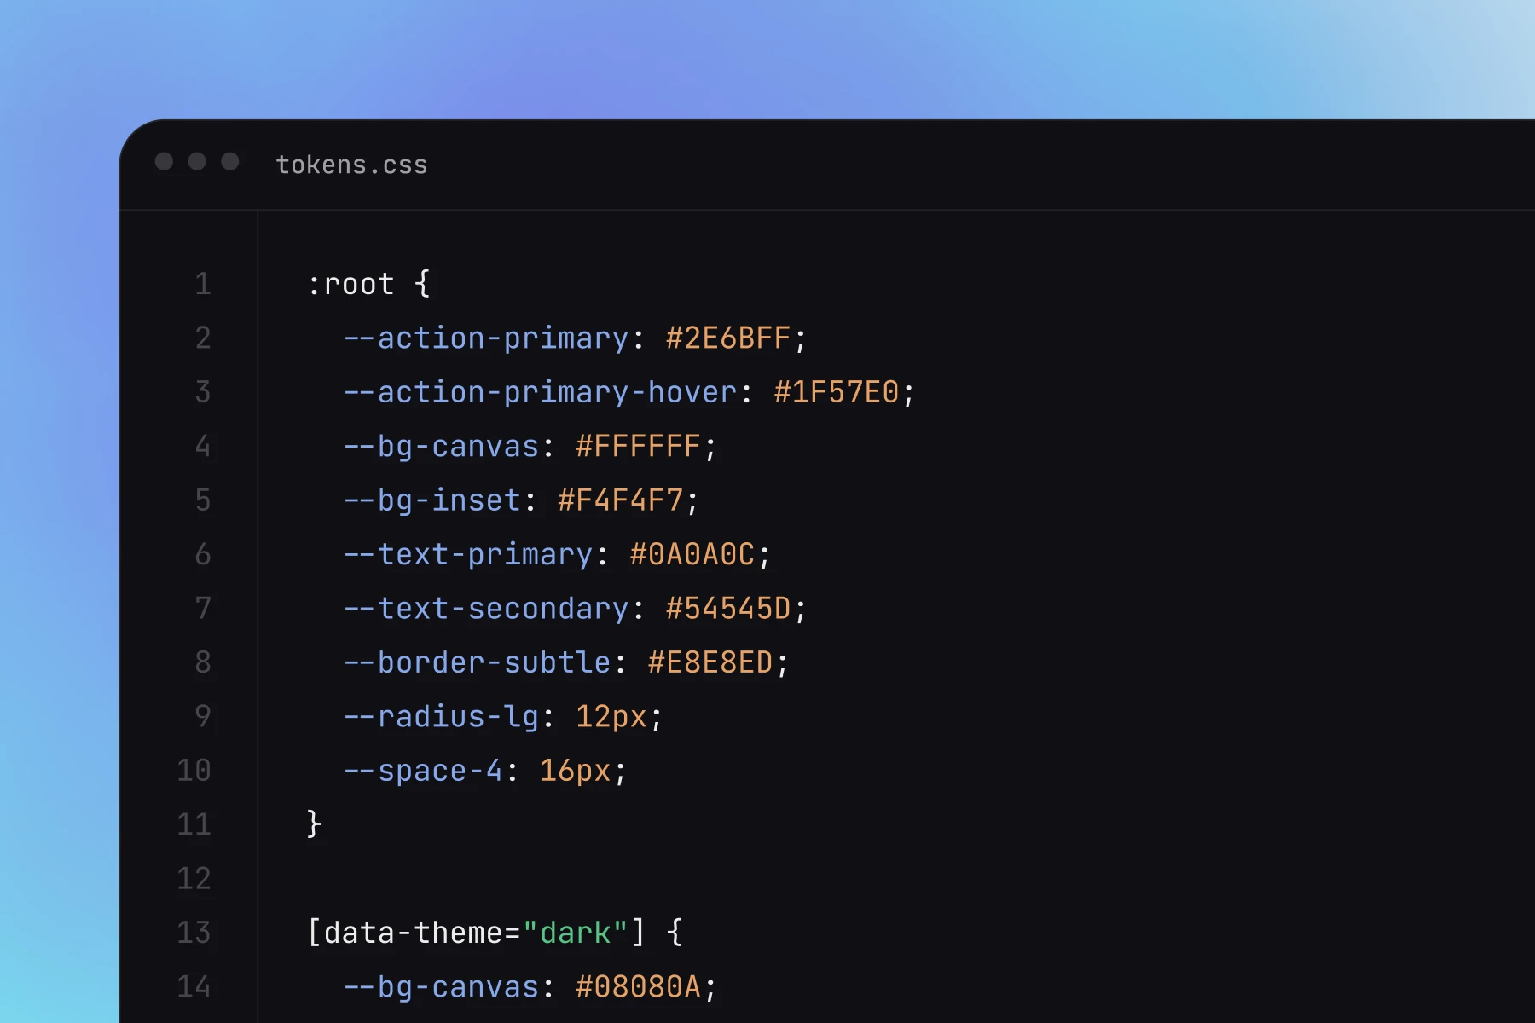
Task: Click line number 6 in gutter
Action: point(203,555)
